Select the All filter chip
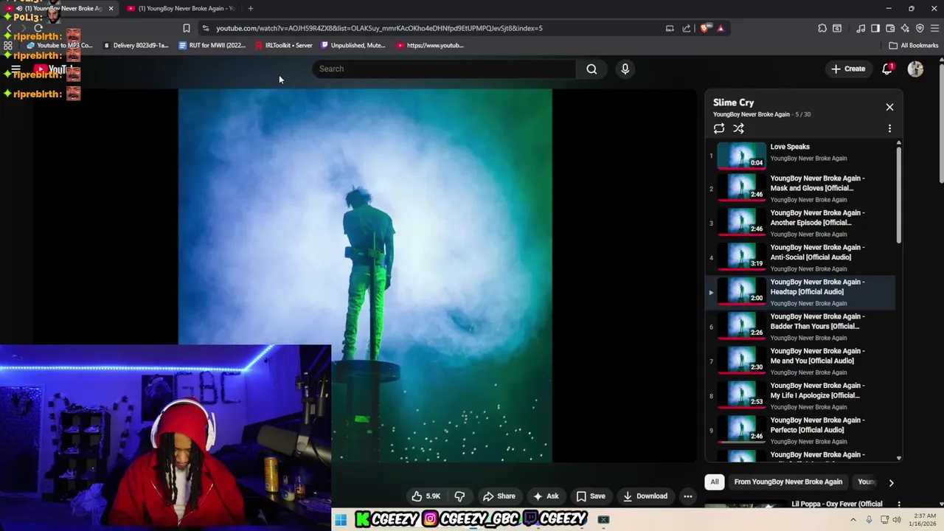Image resolution: width=944 pixels, height=531 pixels. [x=714, y=482]
